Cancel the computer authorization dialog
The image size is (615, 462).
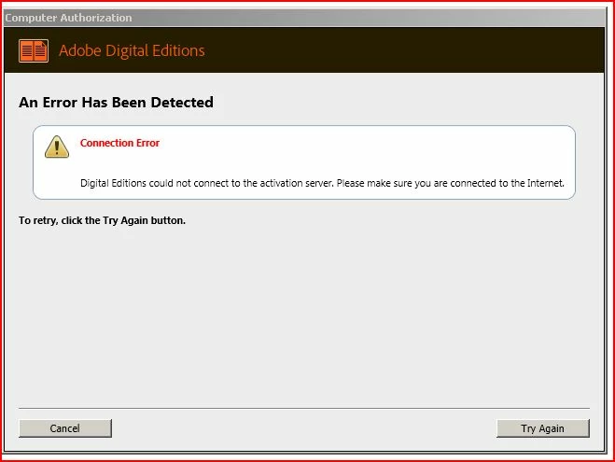(65, 428)
